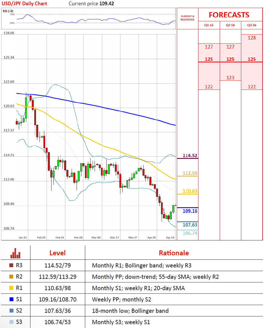
Task: Click the S2 steel blue color swatch
Action: coord(12,310)
